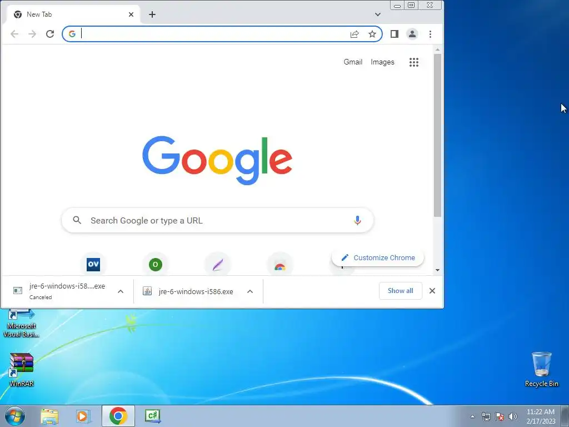Click the Chrome taskbar button
The height and width of the screenshot is (427, 569).
pos(118,416)
